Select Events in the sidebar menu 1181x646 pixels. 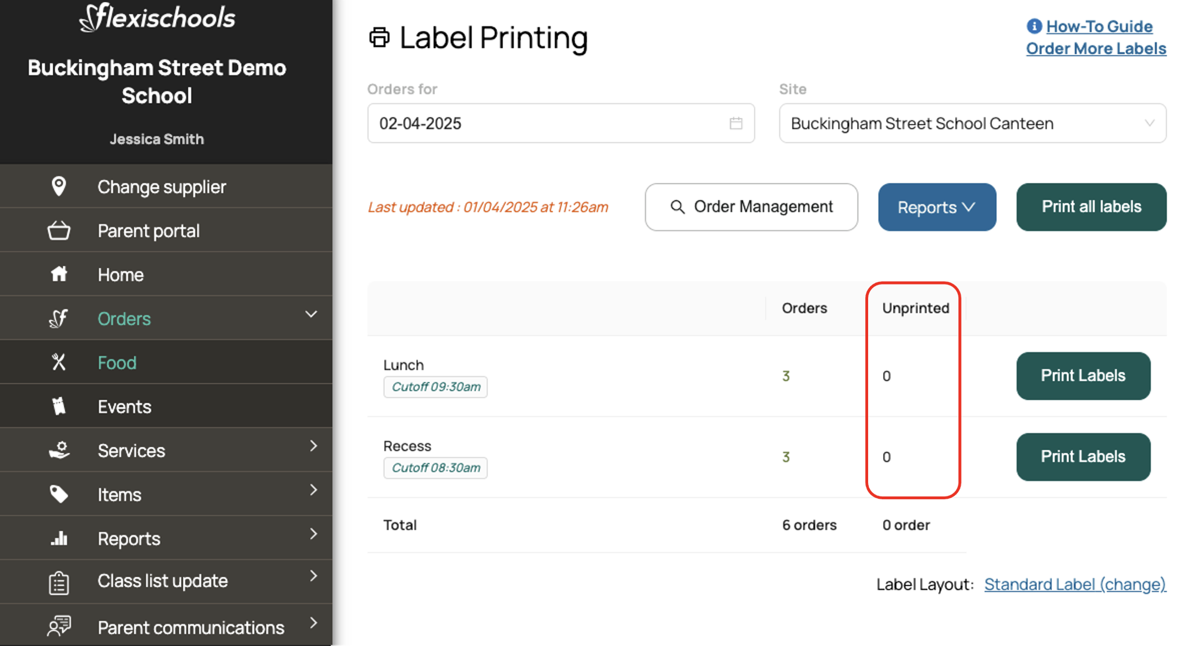pyautogui.click(x=124, y=406)
